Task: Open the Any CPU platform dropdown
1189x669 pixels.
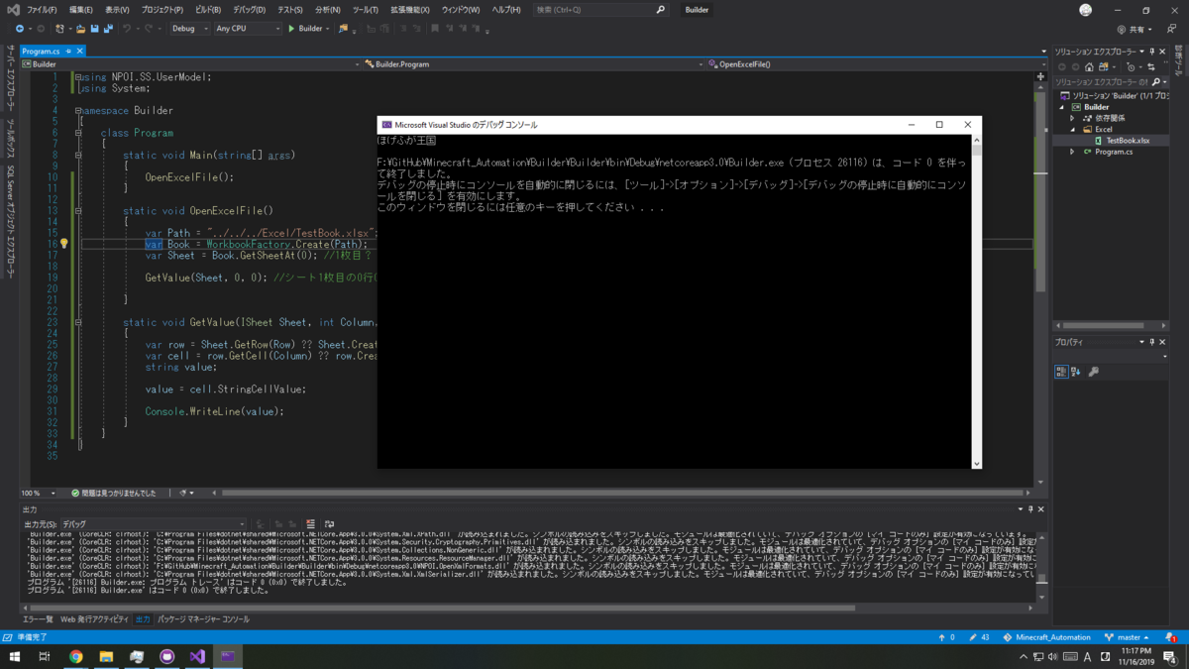Action: 248,29
